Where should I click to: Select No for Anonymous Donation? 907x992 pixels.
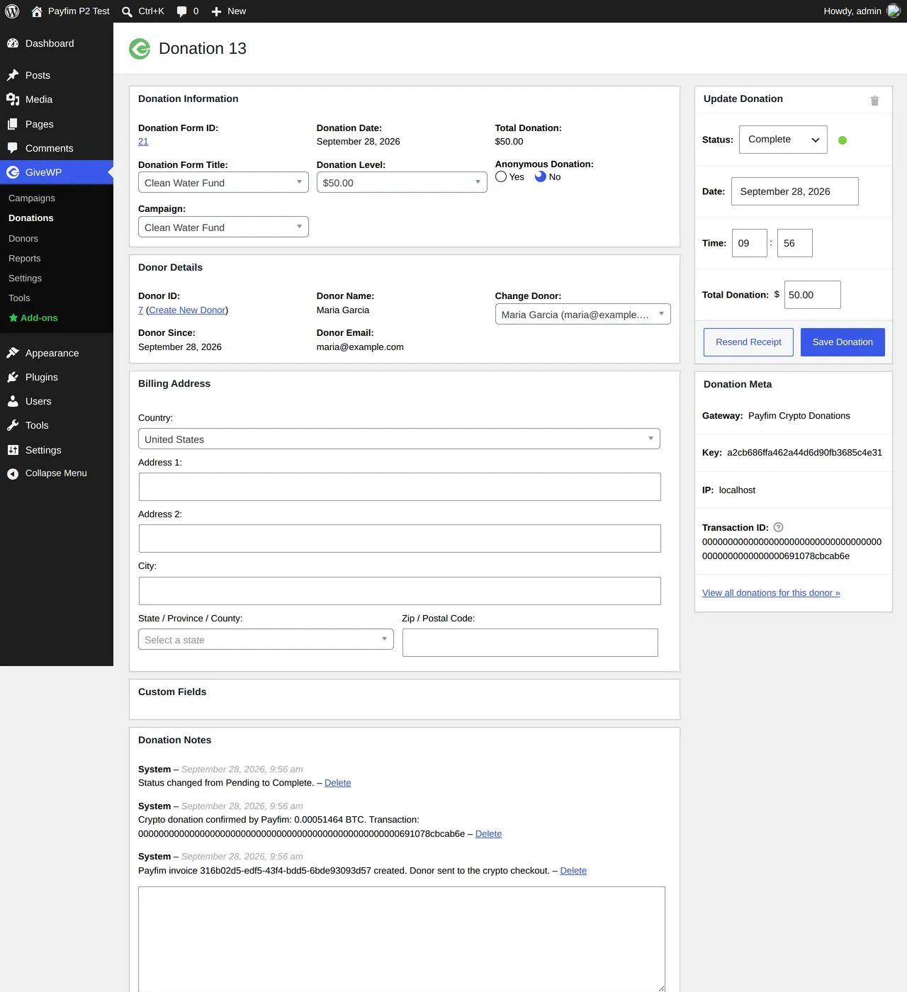click(541, 176)
